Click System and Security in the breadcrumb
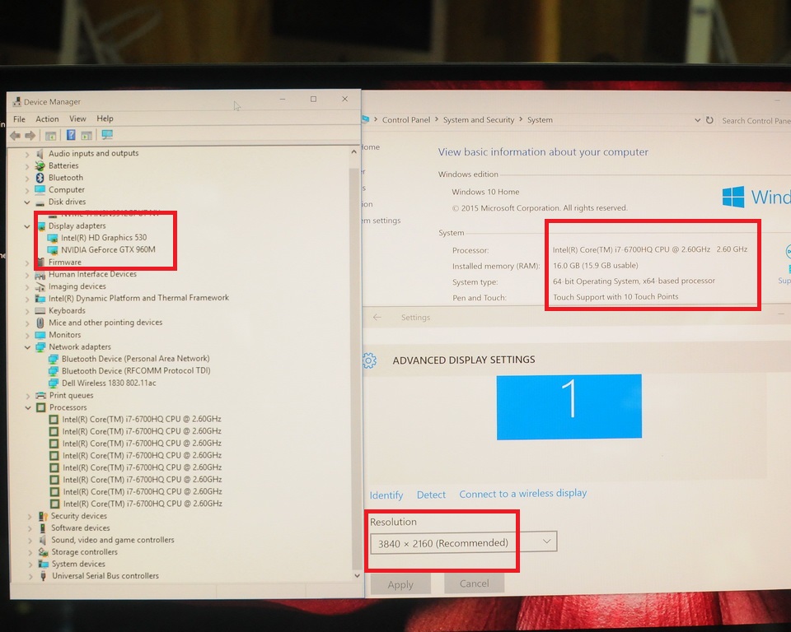The image size is (791, 632). click(x=479, y=119)
